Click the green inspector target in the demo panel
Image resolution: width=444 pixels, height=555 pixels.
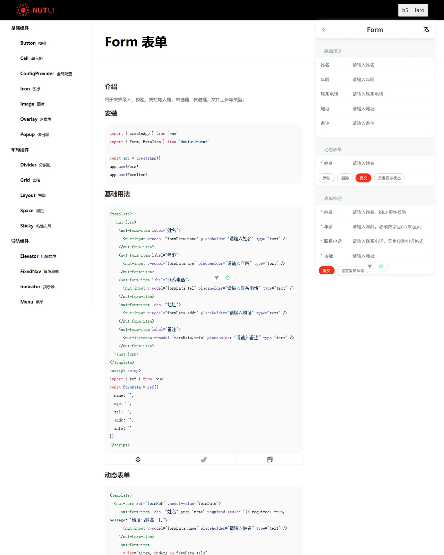[x=381, y=266]
